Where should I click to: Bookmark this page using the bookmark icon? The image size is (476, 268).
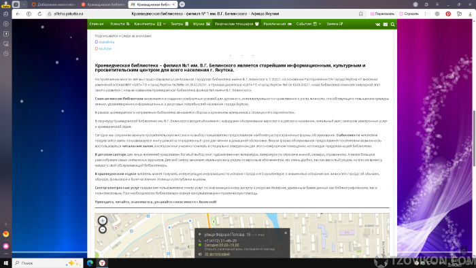point(360,14)
